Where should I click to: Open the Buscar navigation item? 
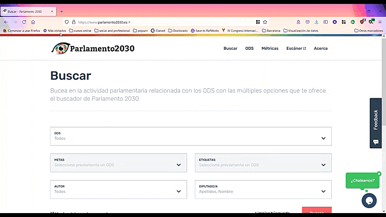pyautogui.click(x=230, y=49)
